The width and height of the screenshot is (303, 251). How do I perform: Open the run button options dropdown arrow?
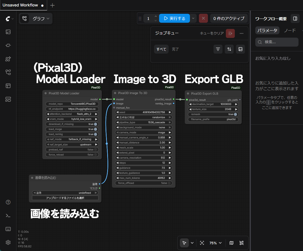[193, 18]
